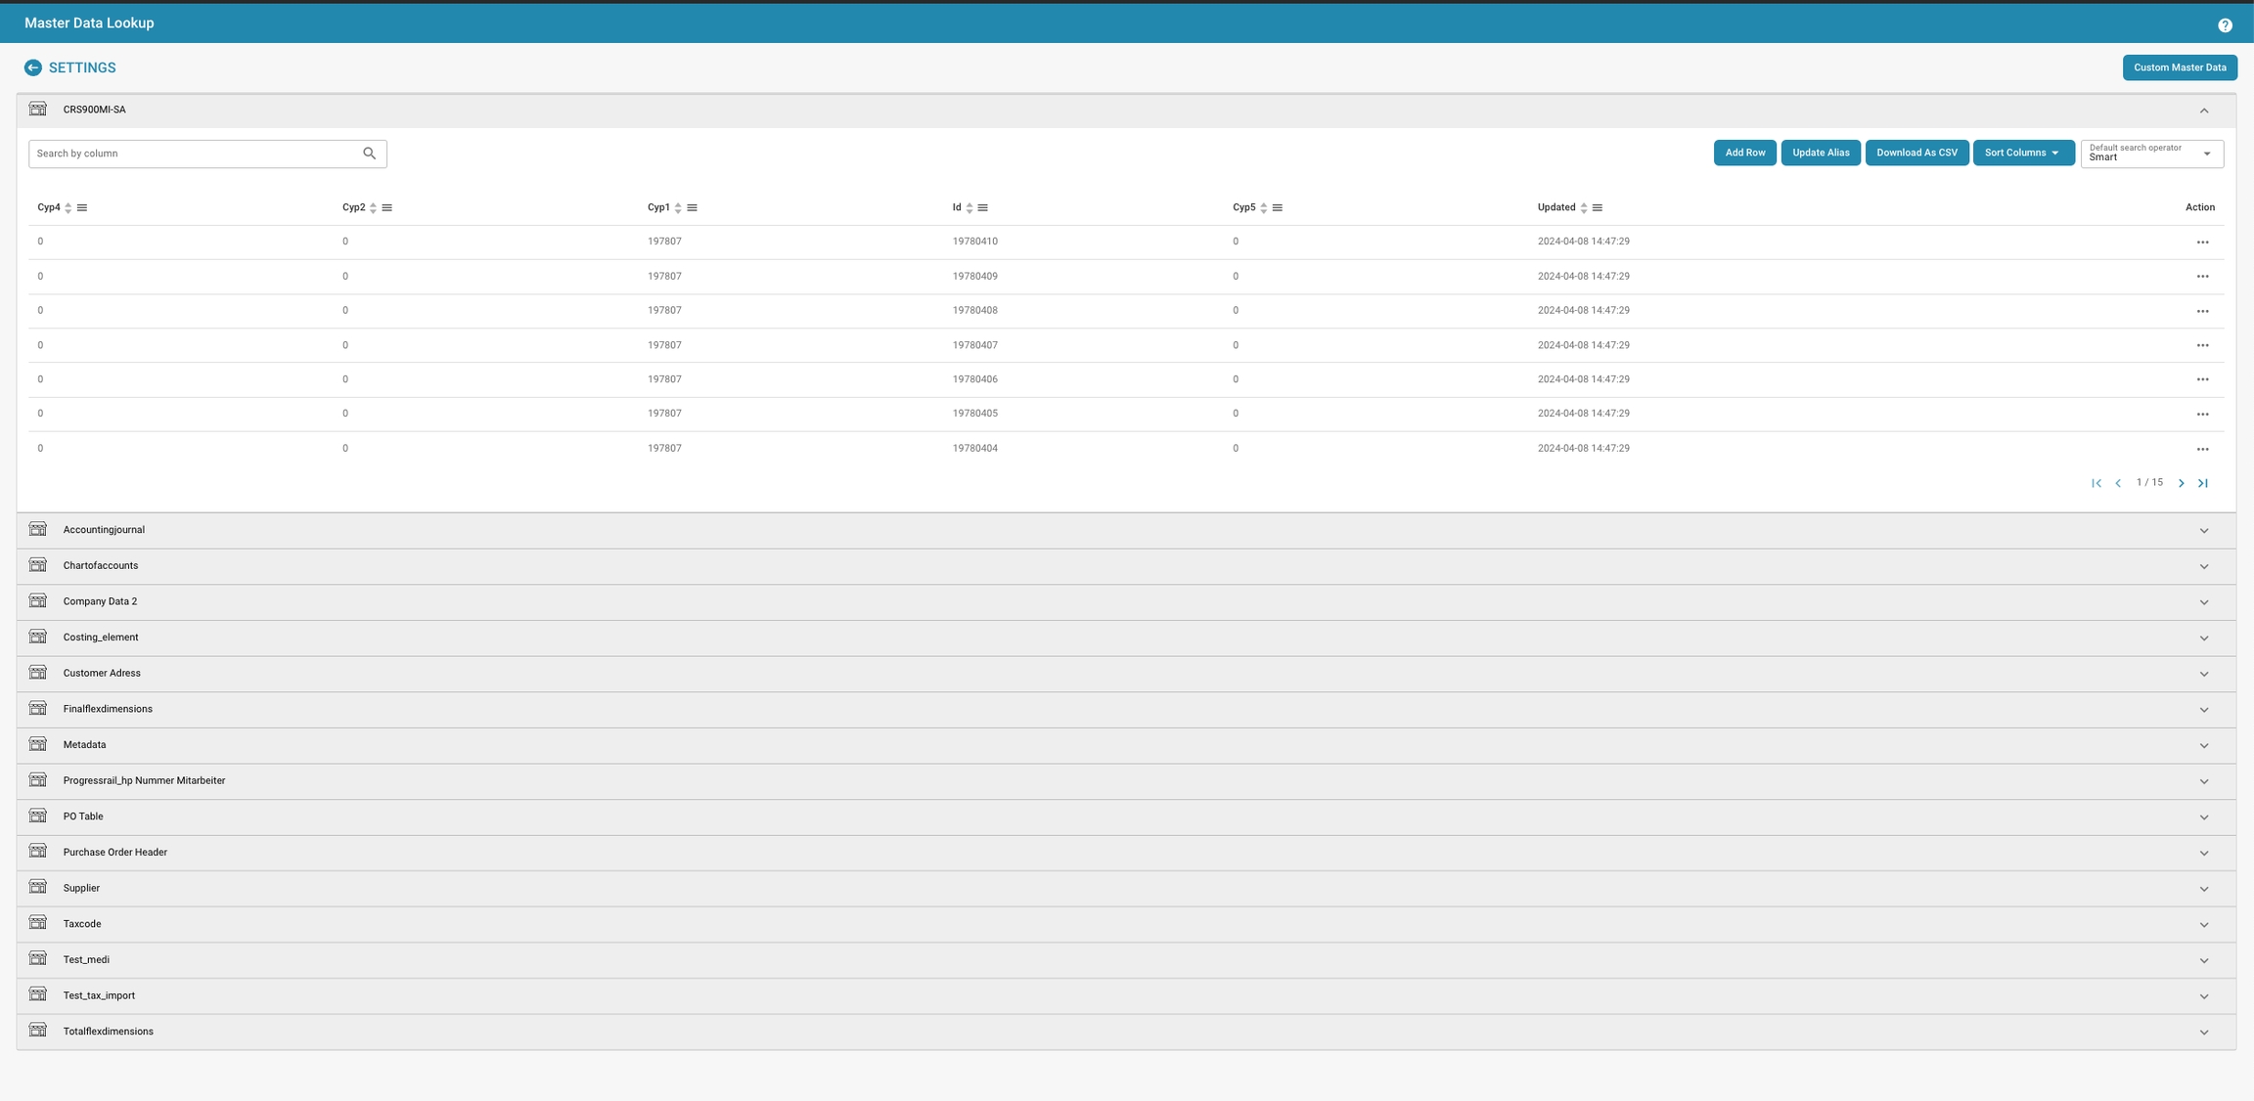This screenshot has height=1101, width=2254.
Task: Open the Default search operator dropdown
Action: [x=2150, y=154]
